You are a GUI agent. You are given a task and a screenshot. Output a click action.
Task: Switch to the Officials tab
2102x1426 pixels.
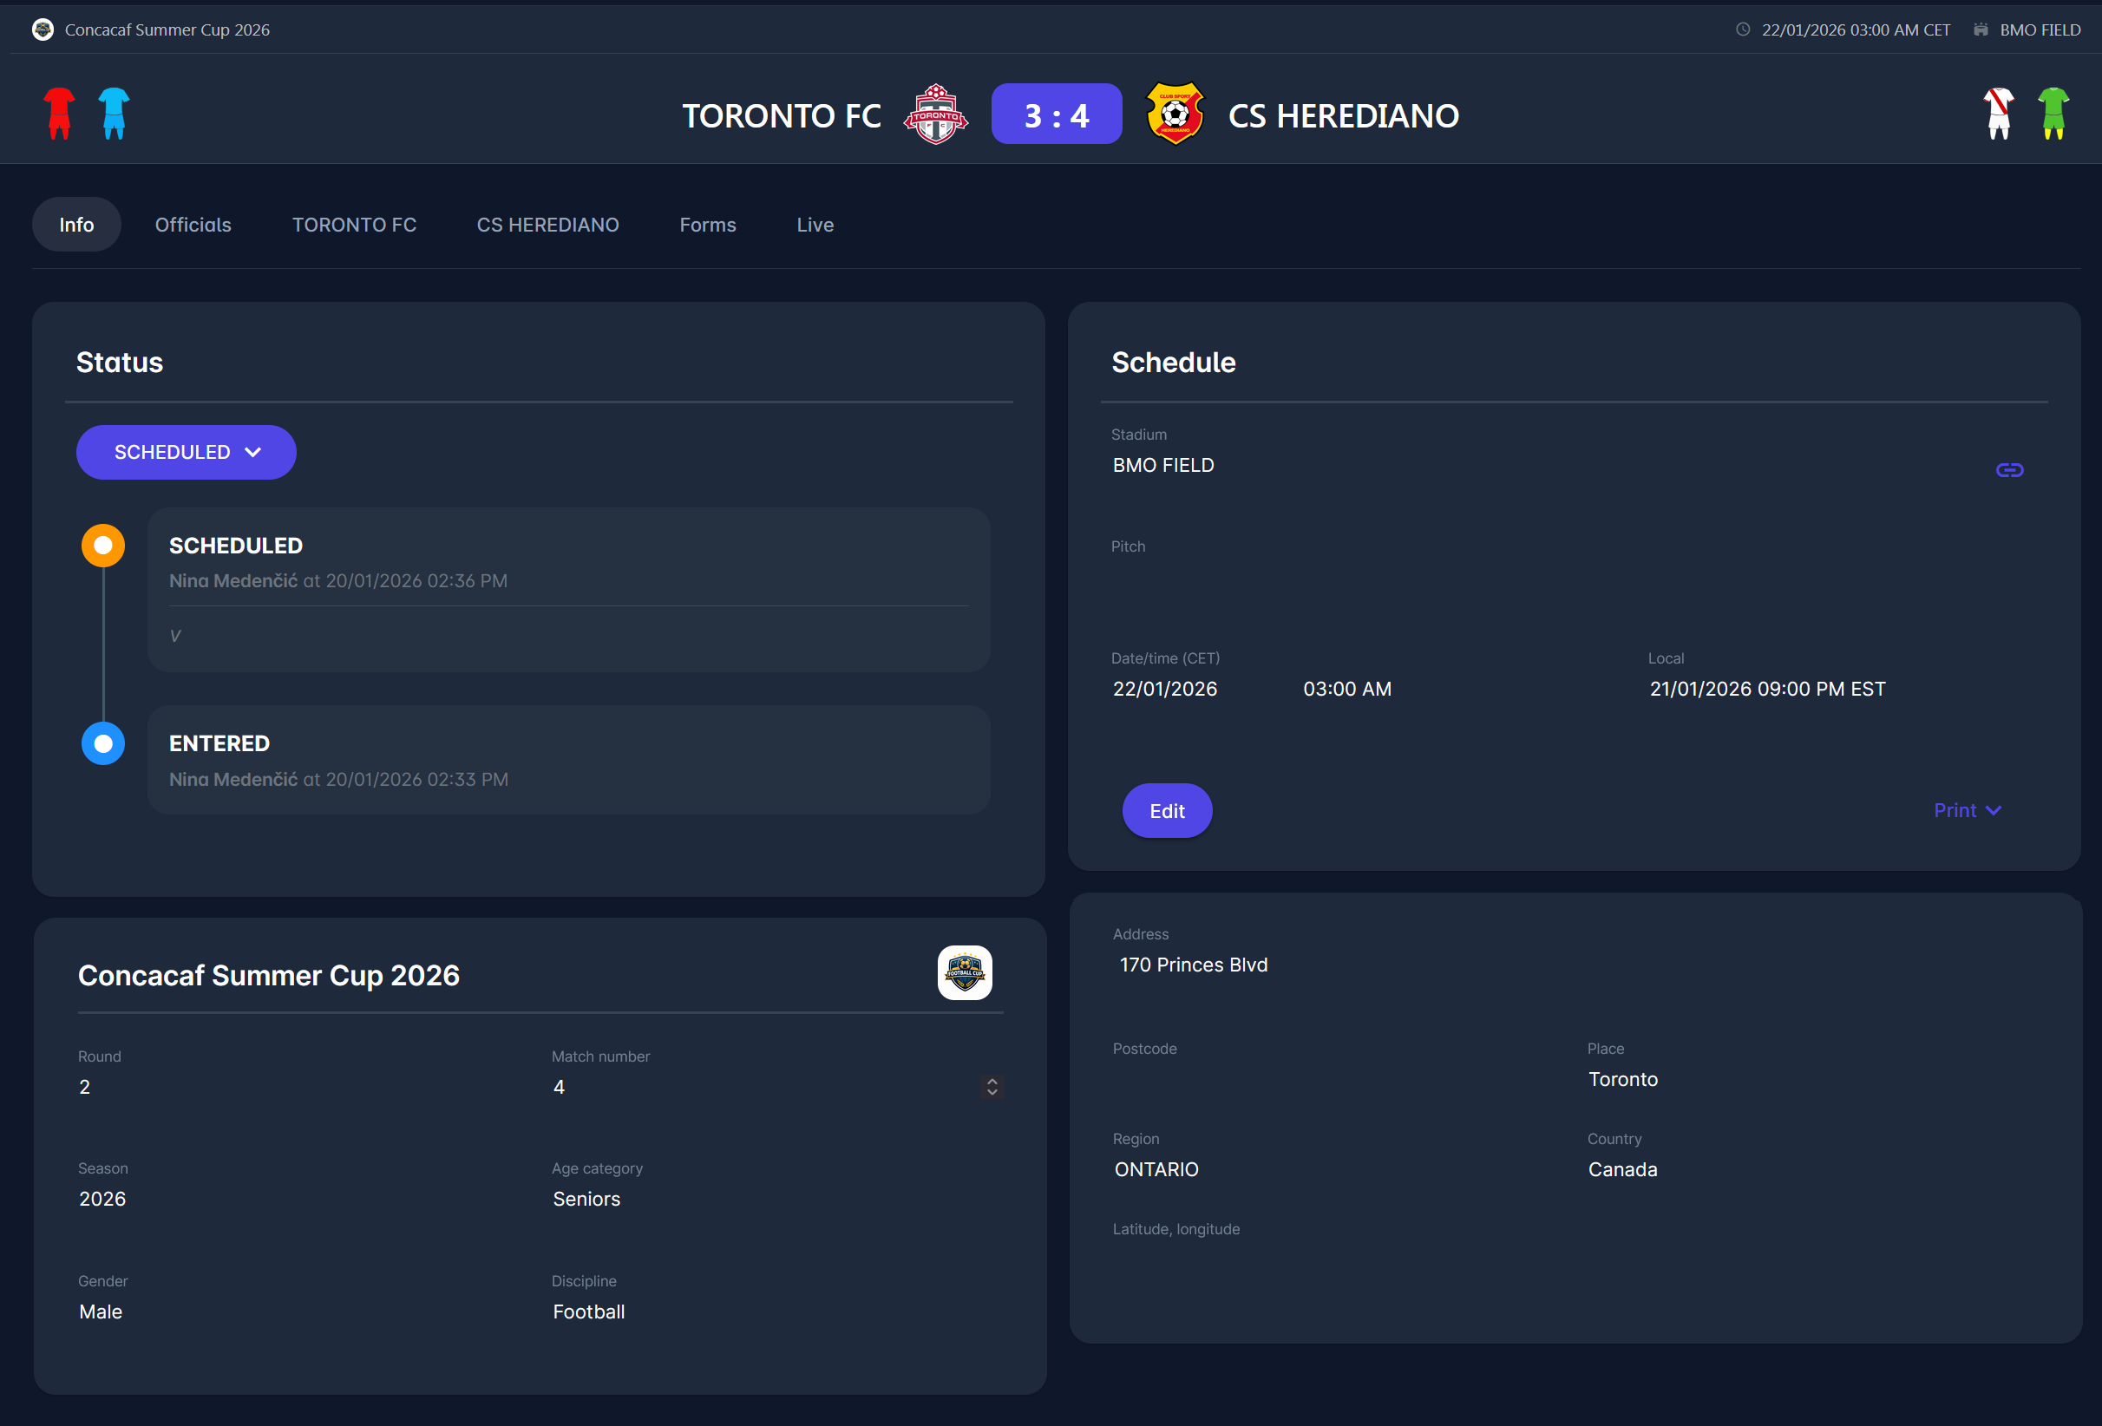point(193,226)
